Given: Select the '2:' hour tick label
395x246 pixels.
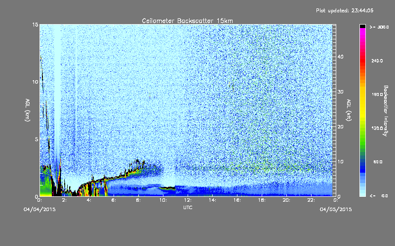Looking at the screenshot, I should (x=64, y=200).
